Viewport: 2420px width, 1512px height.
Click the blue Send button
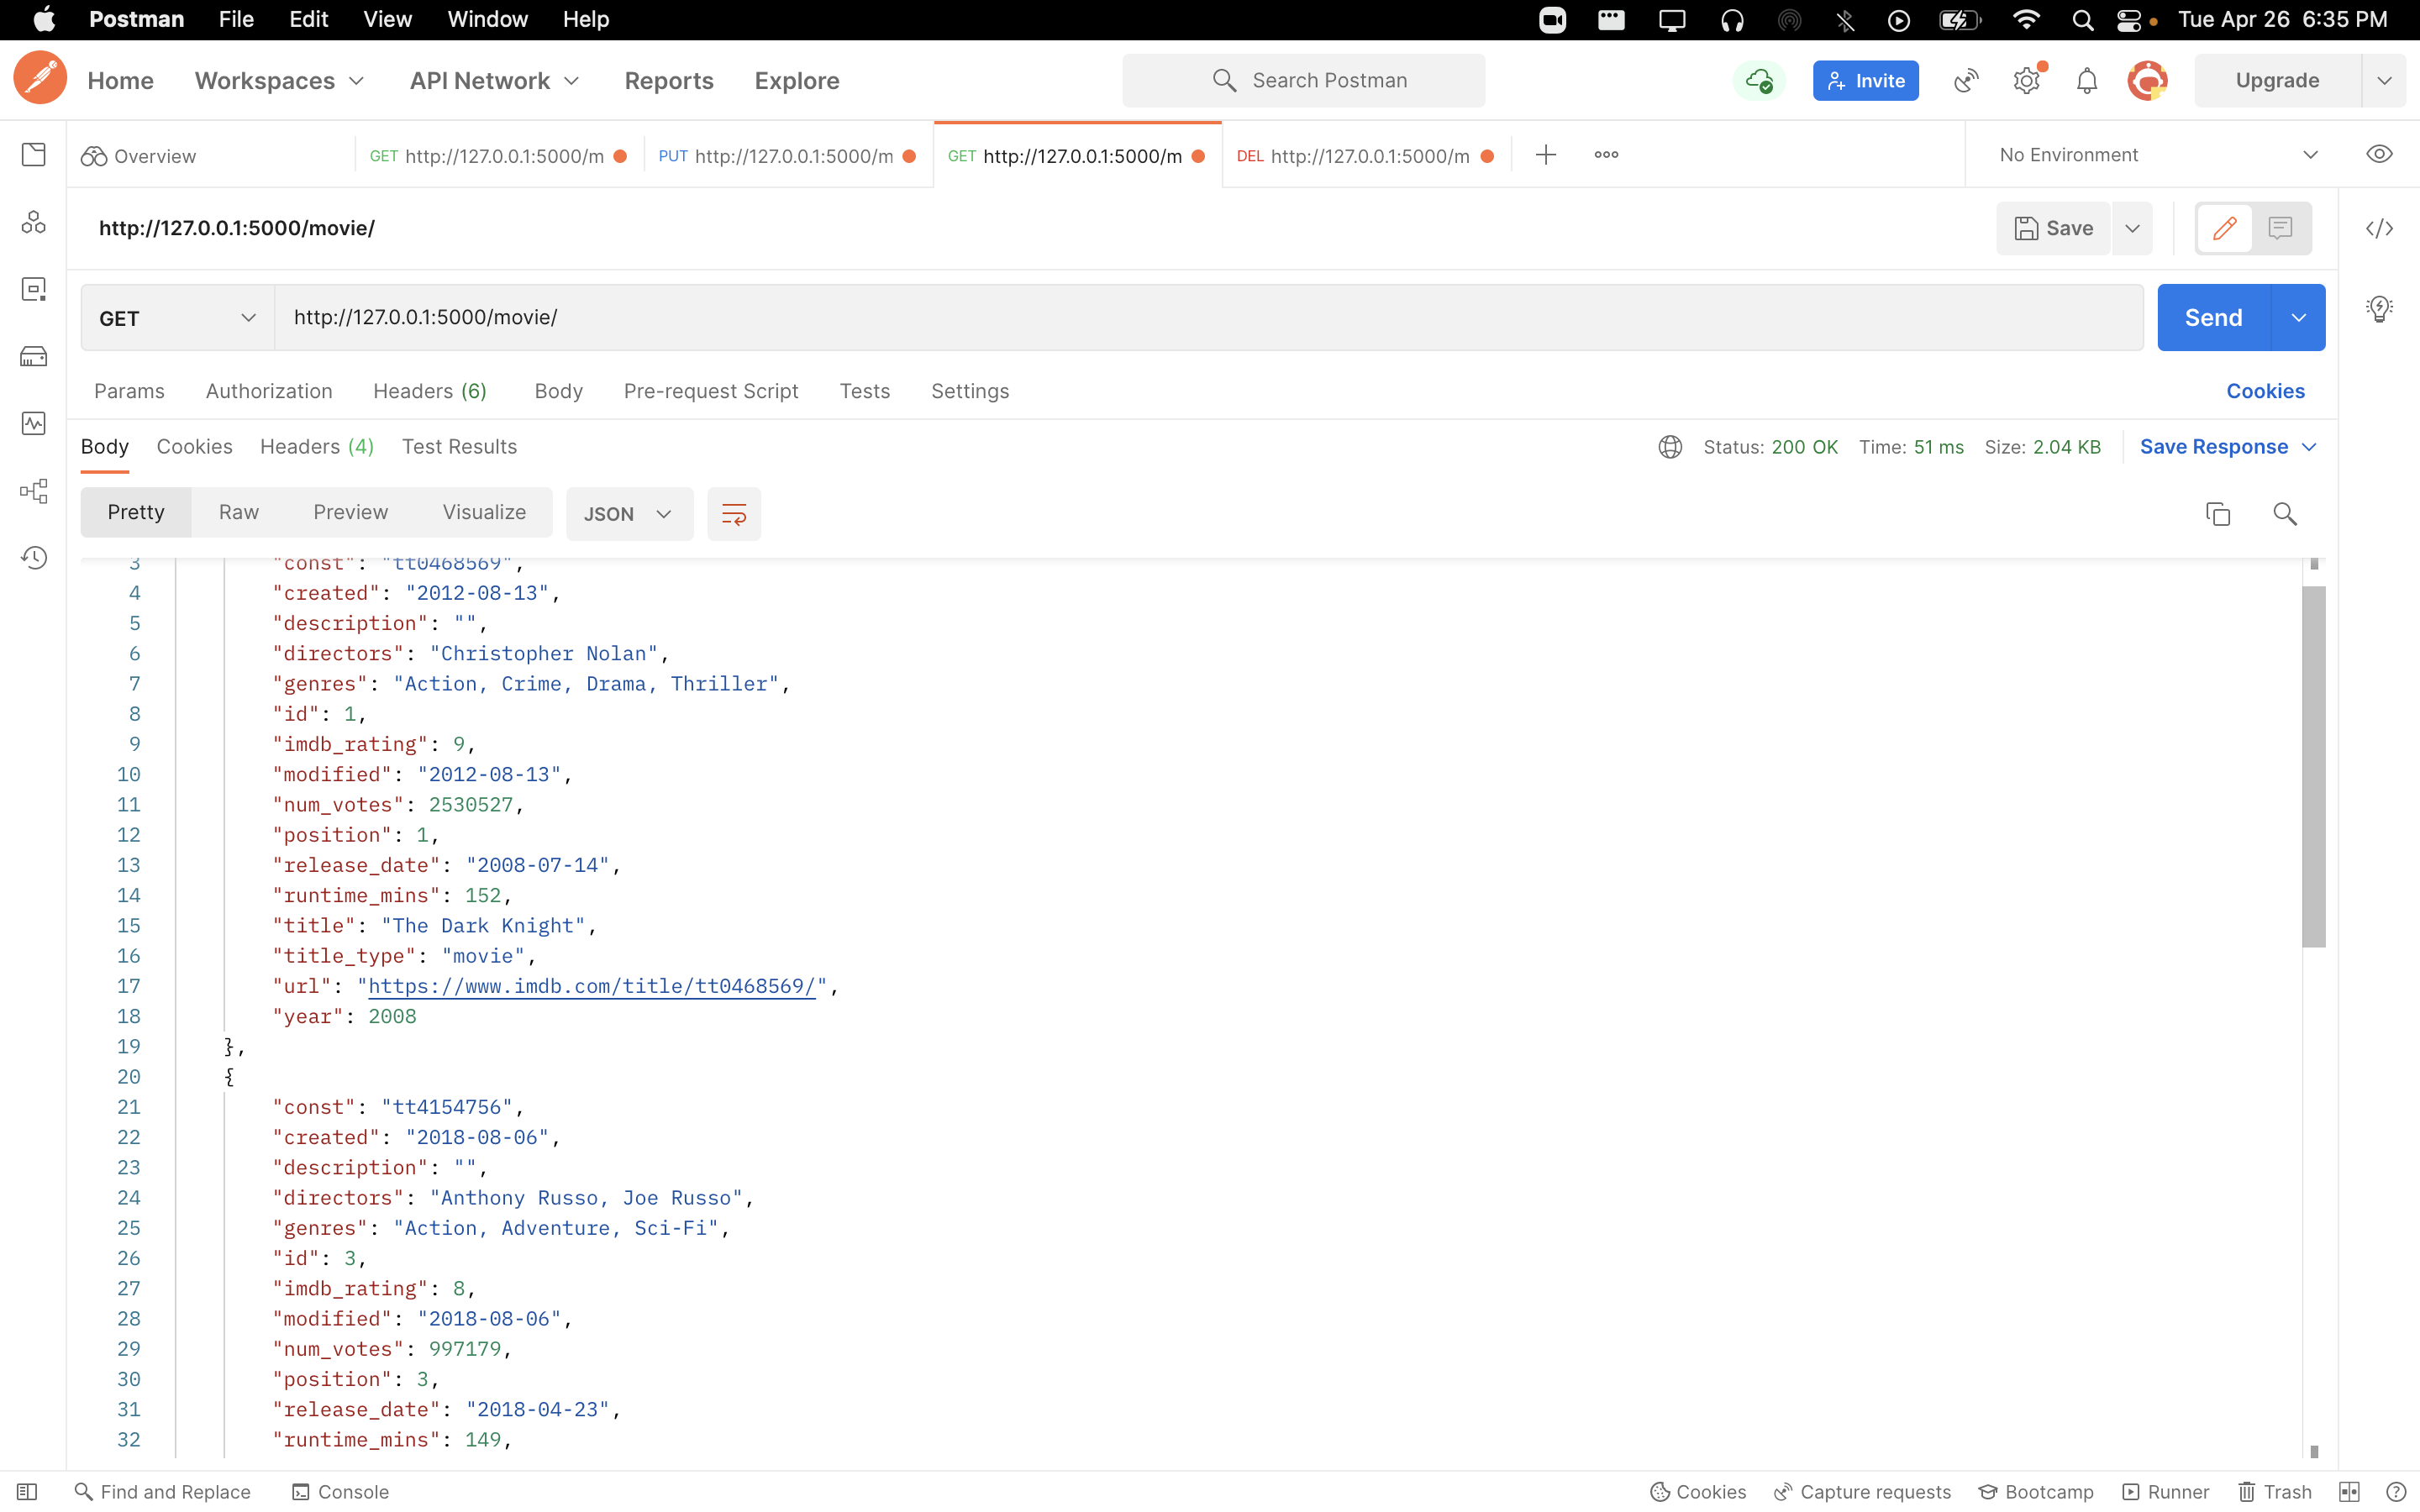[x=2213, y=318]
